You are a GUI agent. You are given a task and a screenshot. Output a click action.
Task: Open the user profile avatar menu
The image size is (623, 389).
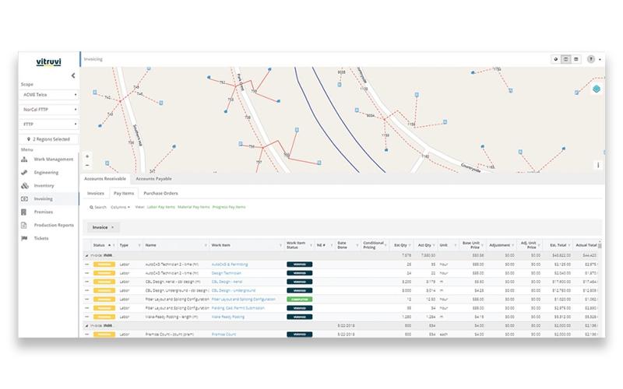(x=591, y=59)
